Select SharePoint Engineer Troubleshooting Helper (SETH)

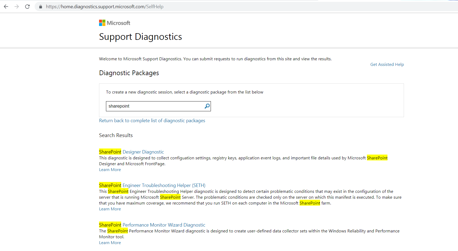pyautogui.click(x=152, y=185)
